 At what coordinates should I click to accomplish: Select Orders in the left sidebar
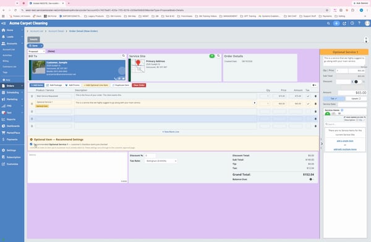point(10,86)
